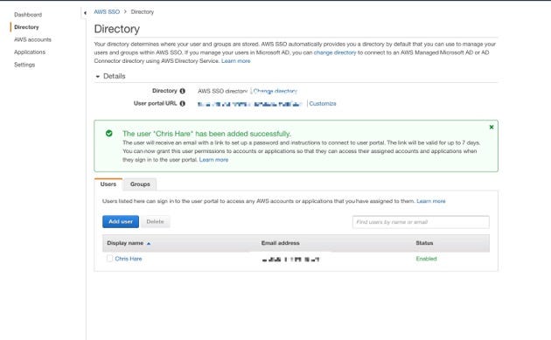Viewport: 551px width, 340px height.
Task: Click the green success checkmark icon
Action: click(x=109, y=134)
